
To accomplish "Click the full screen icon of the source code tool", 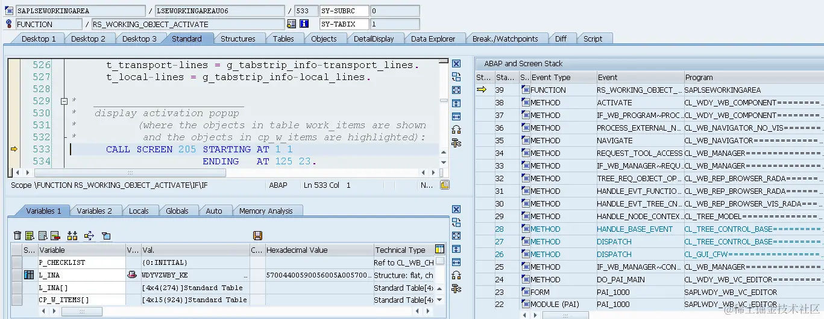I will (456, 90).
